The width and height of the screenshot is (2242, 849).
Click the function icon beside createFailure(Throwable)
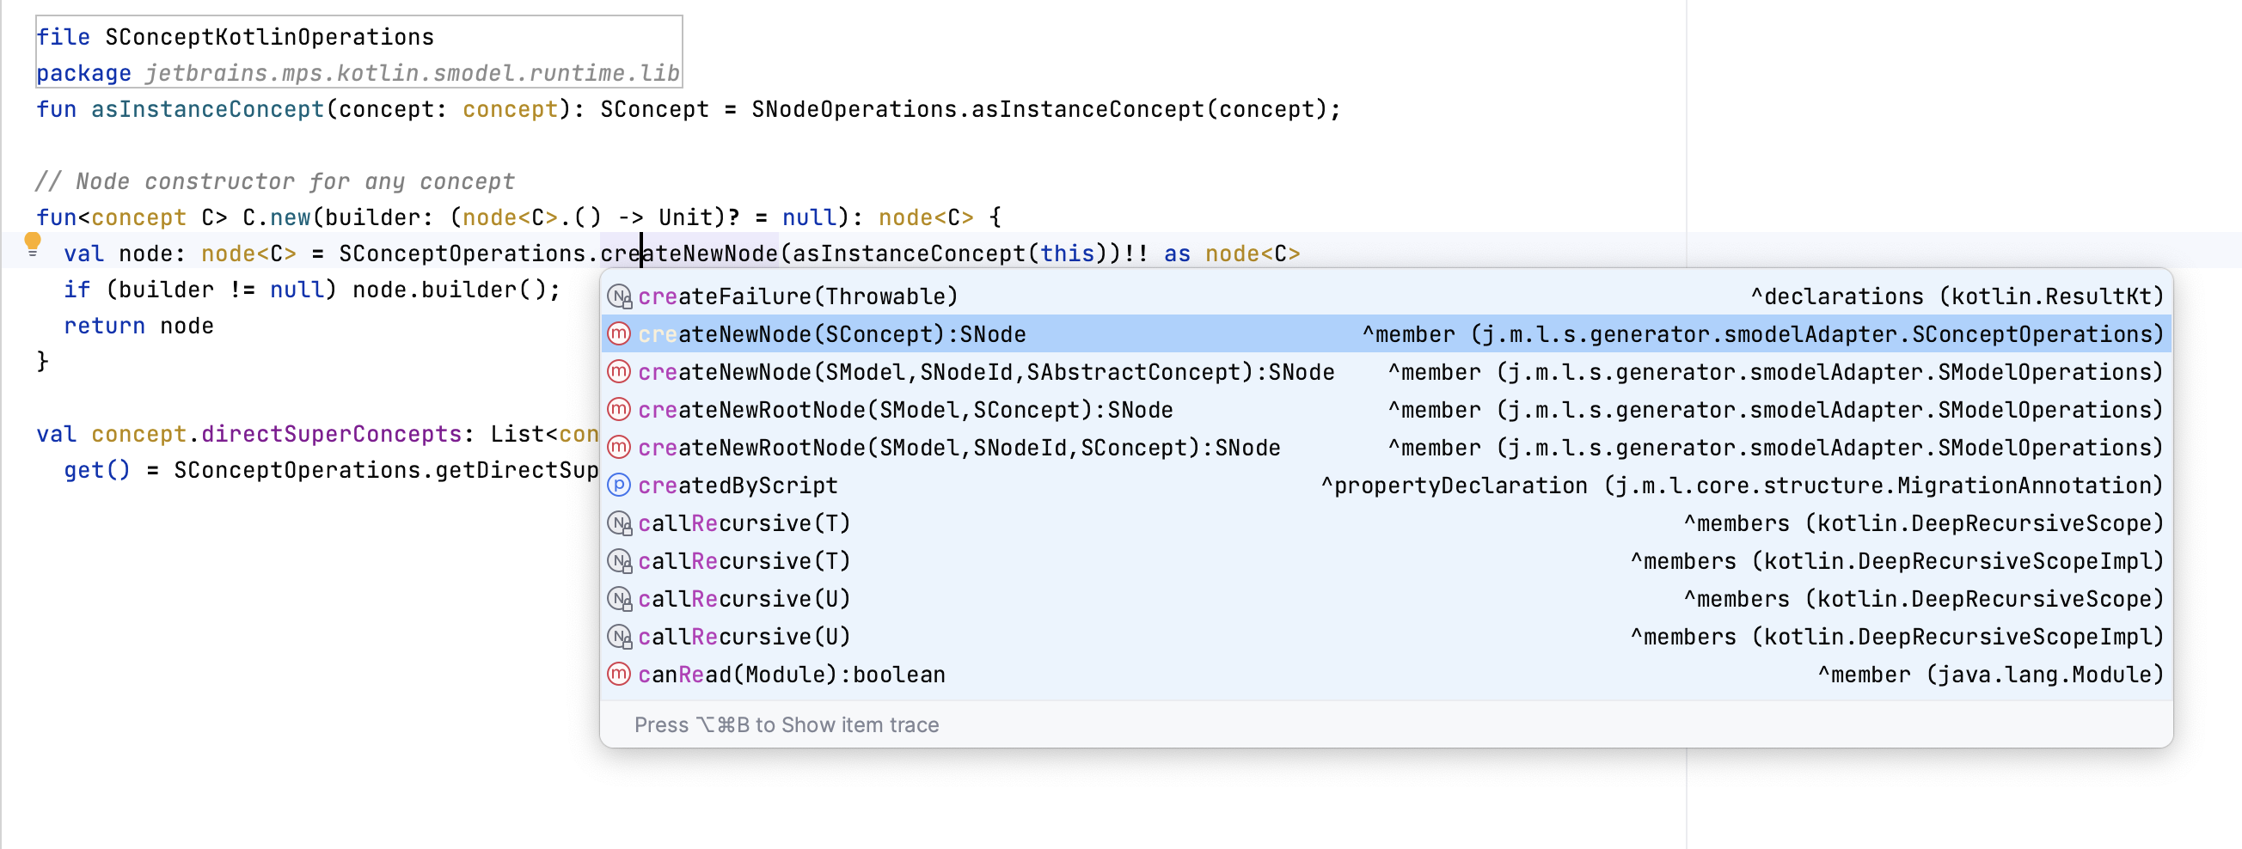point(618,296)
